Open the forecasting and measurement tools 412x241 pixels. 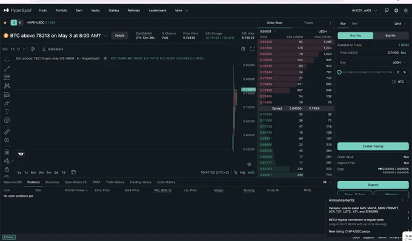(x=7, y=94)
